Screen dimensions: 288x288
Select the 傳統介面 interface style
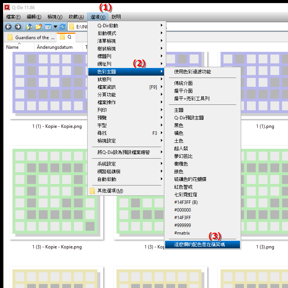(x=202, y=83)
